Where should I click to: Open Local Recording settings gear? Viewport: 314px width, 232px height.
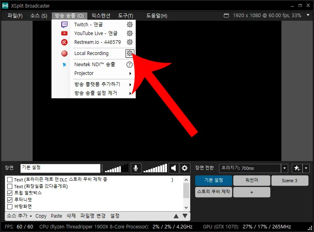(130, 53)
